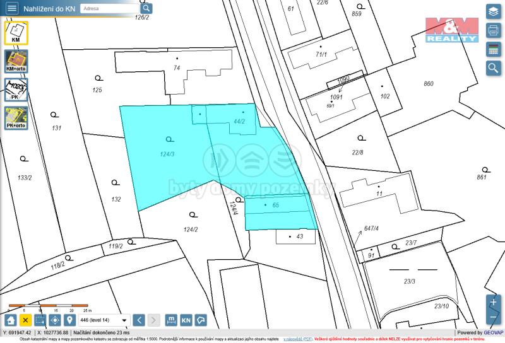Click the address search magnifier button

[146, 8]
